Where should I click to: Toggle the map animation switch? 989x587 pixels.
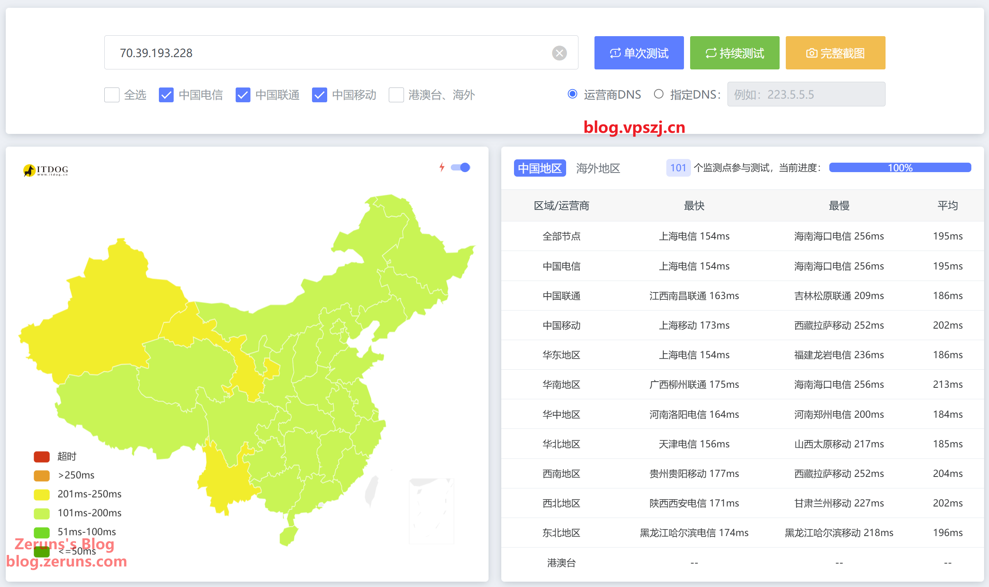coord(460,167)
